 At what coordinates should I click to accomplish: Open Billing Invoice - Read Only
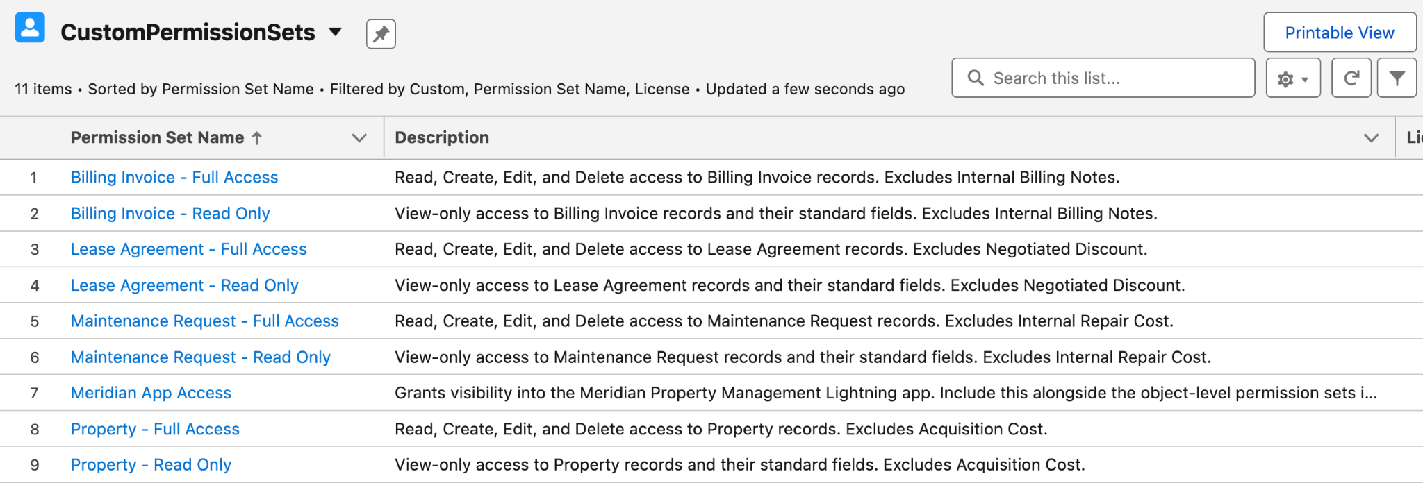pyautogui.click(x=170, y=214)
